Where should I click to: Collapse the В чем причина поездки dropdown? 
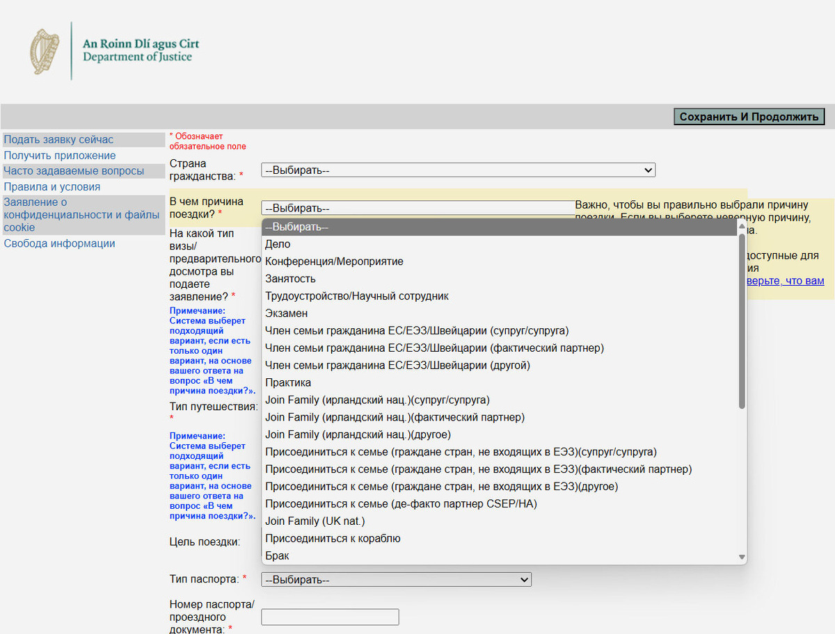coord(417,208)
